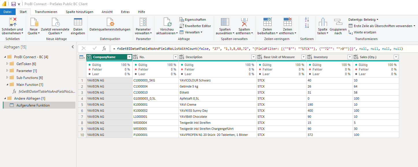Collapse the Main Function [1] folder
Viewport: 418px width, 167px height.
8,84
